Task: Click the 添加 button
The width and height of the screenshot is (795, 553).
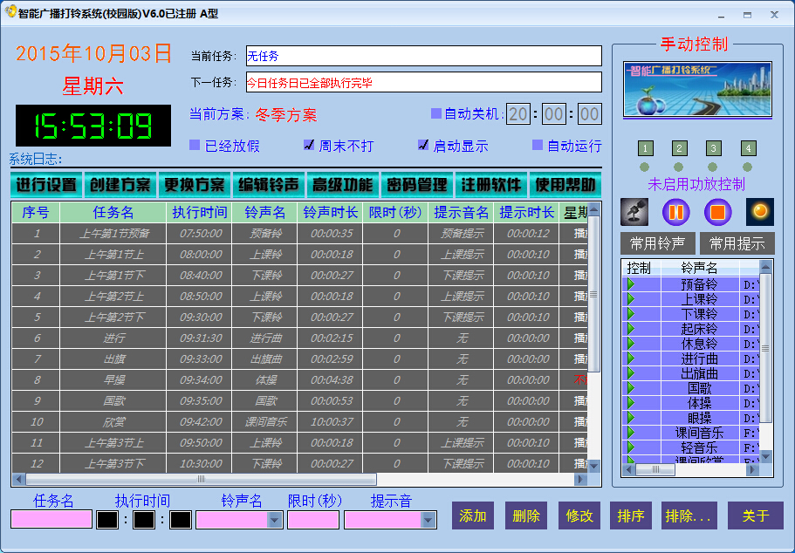Action: (x=473, y=515)
